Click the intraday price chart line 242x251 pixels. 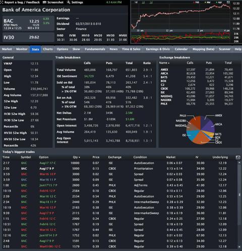pyautogui.click(x=180, y=16)
